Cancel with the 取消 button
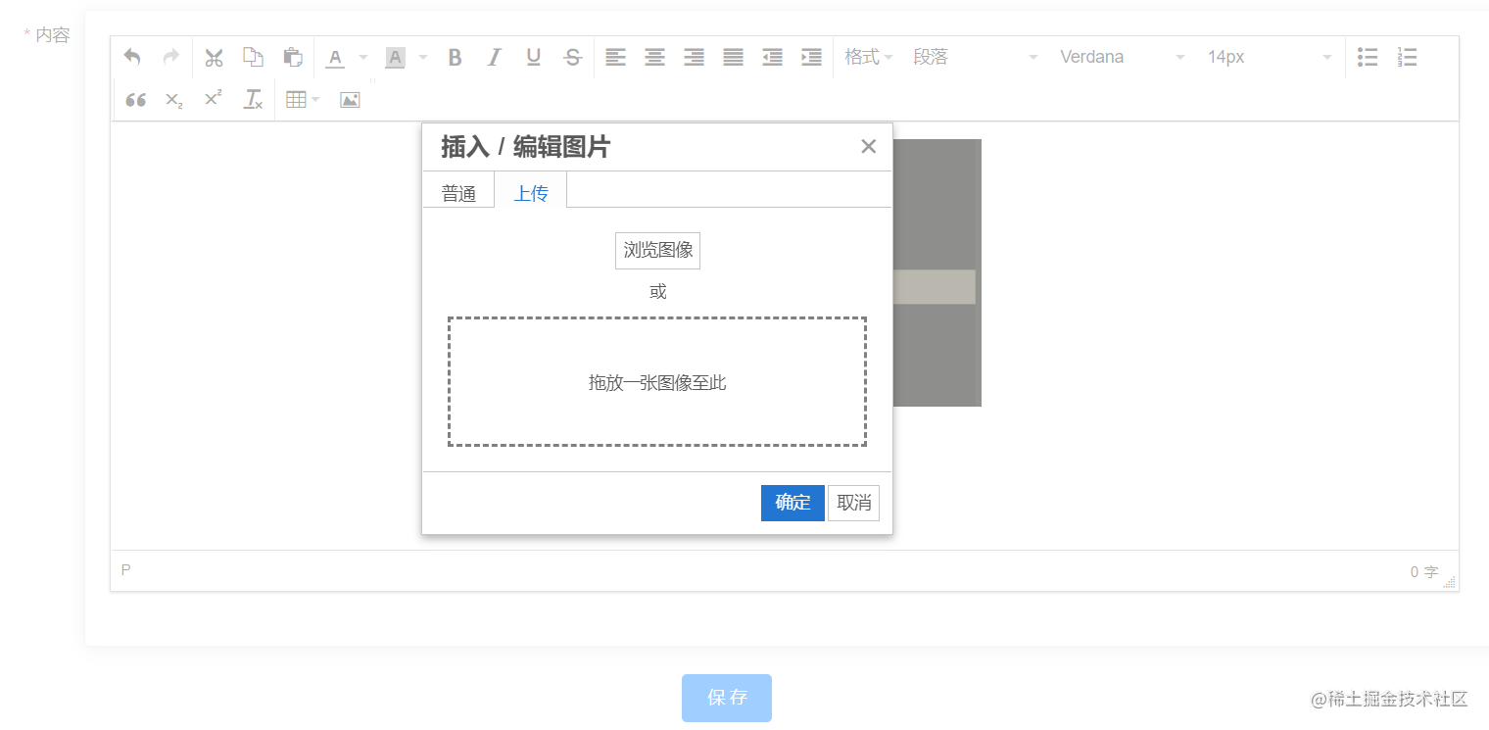Image resolution: width=1489 pixels, height=730 pixels. tap(854, 503)
